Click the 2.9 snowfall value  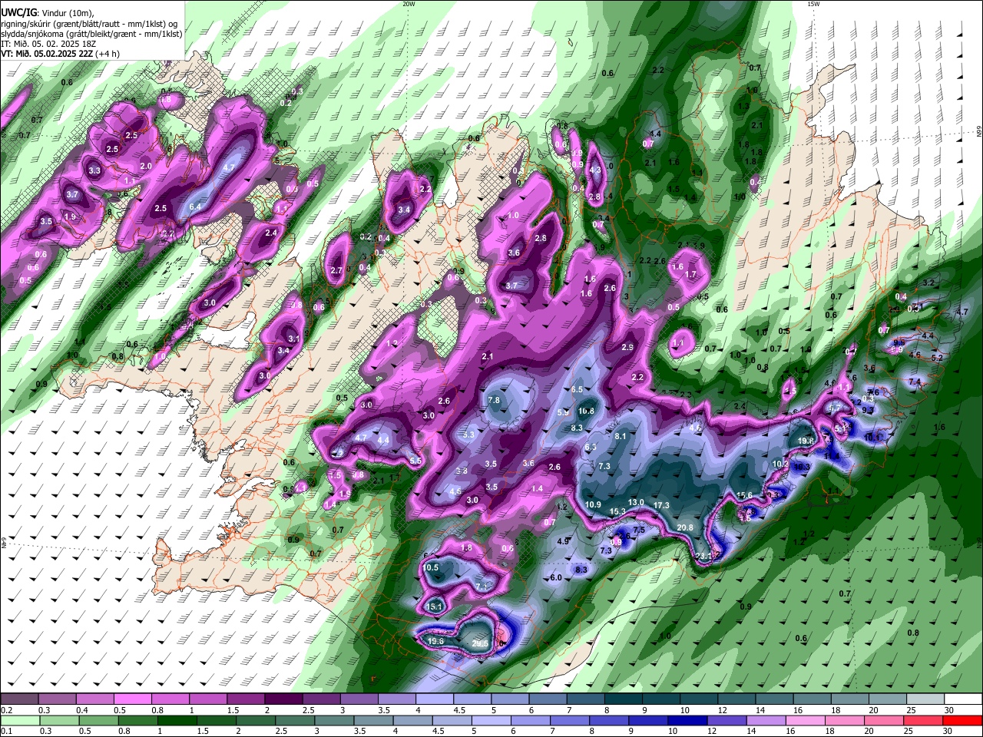click(627, 348)
